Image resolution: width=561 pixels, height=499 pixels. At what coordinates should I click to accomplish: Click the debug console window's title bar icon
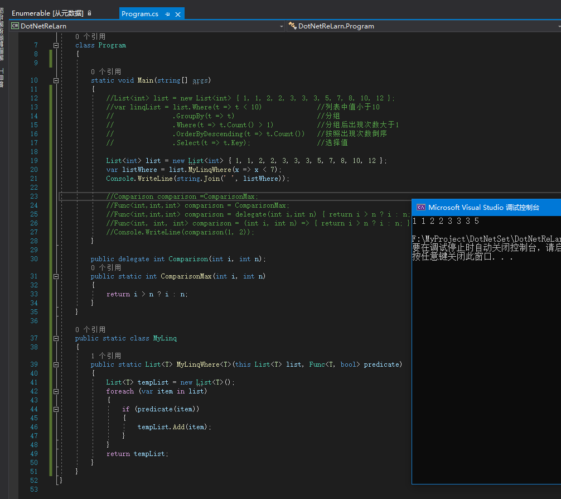tap(421, 207)
